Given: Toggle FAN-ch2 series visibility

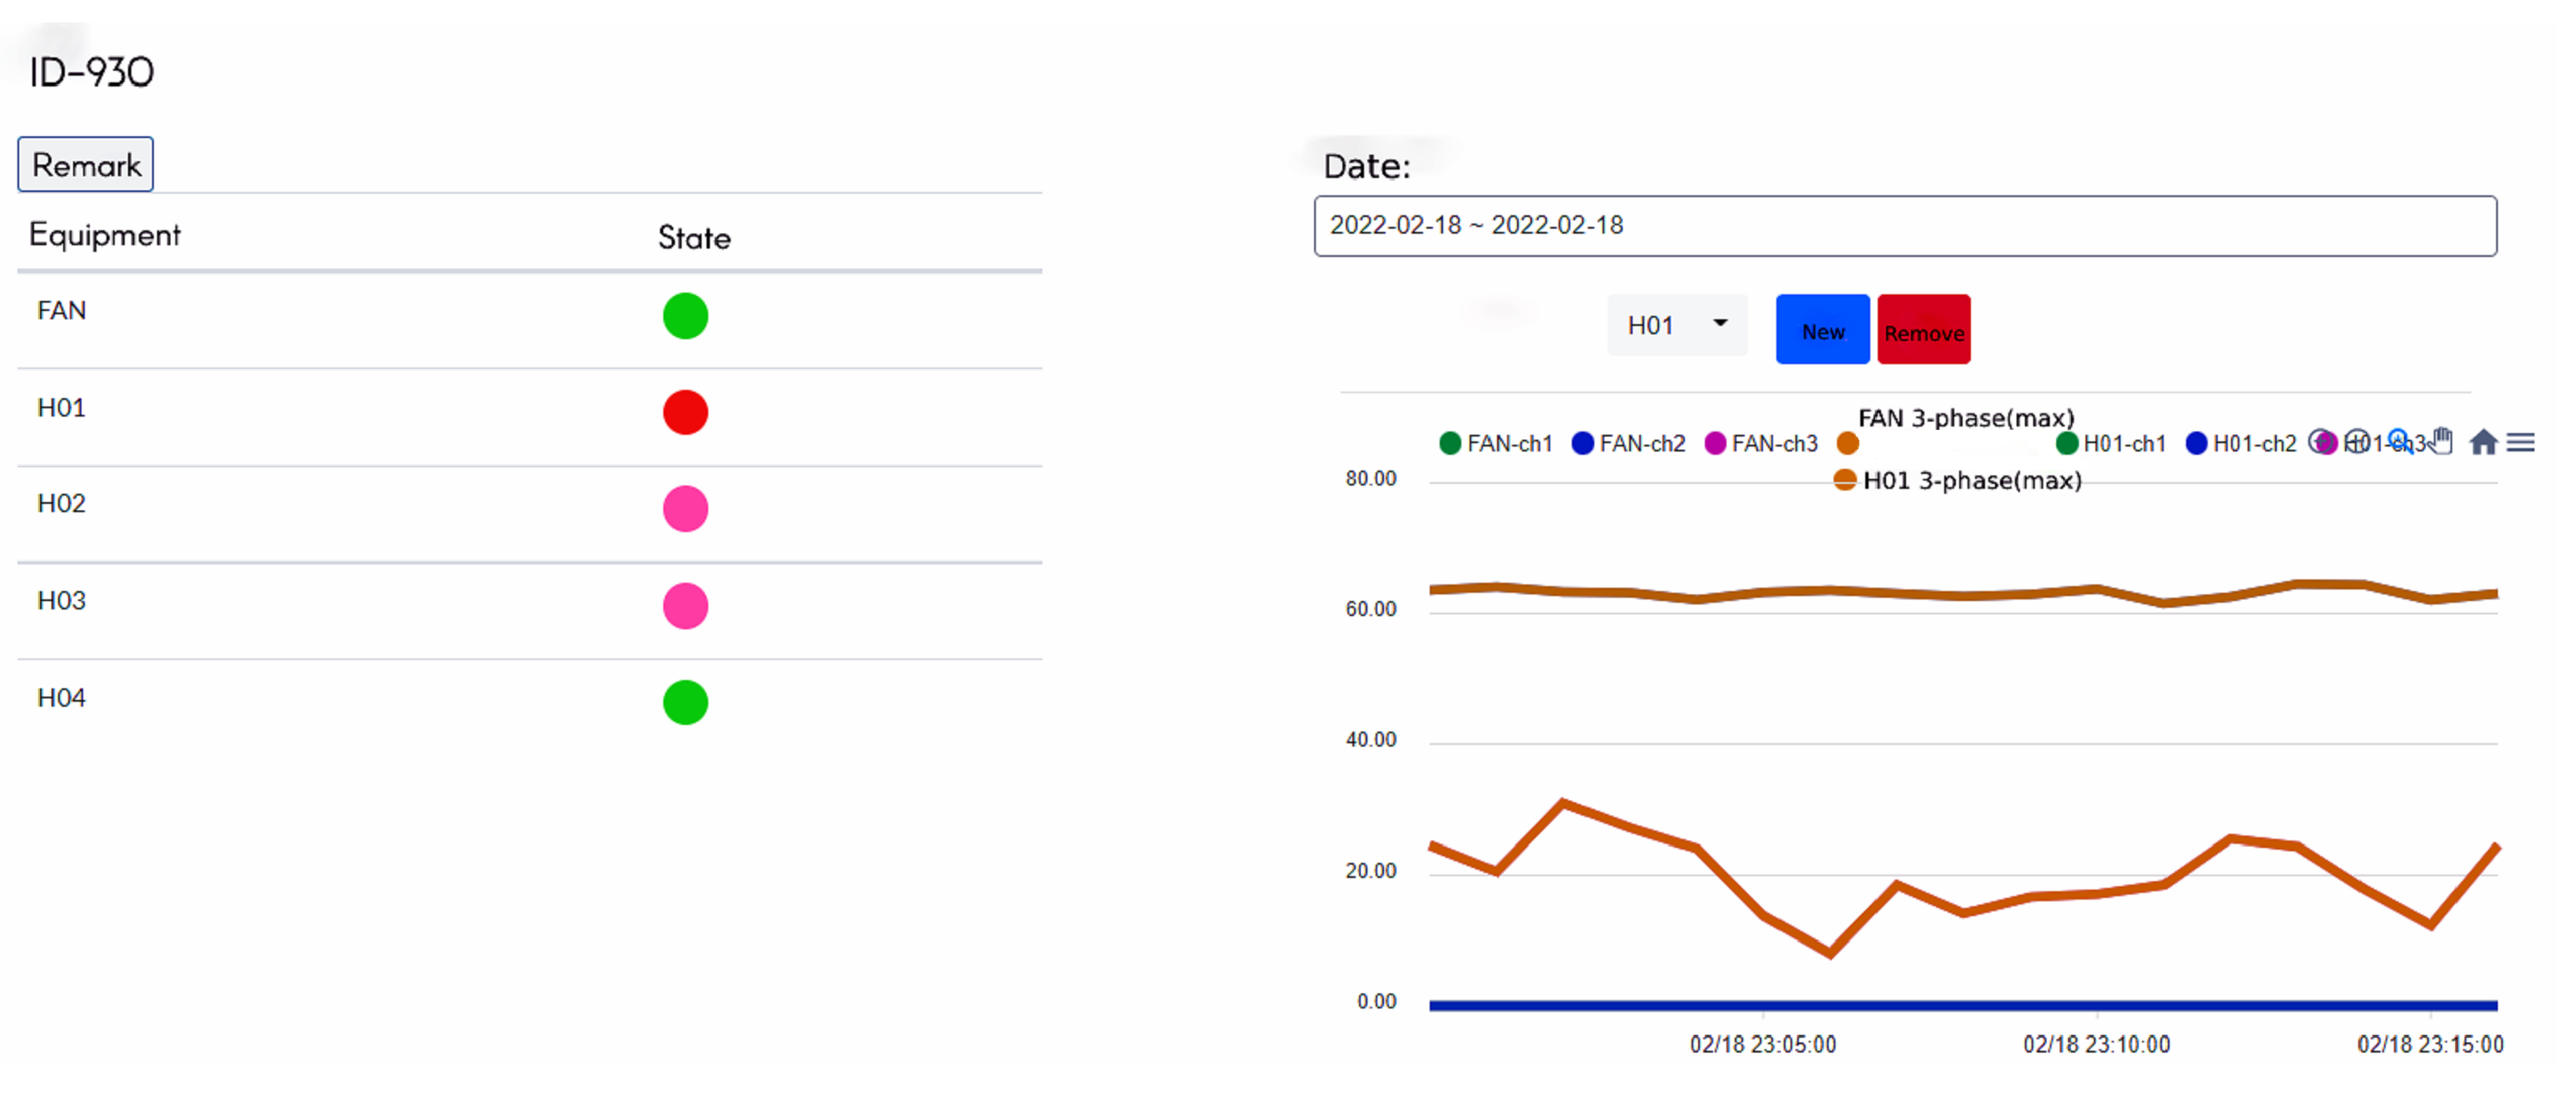Looking at the screenshot, I should pyautogui.click(x=1628, y=443).
